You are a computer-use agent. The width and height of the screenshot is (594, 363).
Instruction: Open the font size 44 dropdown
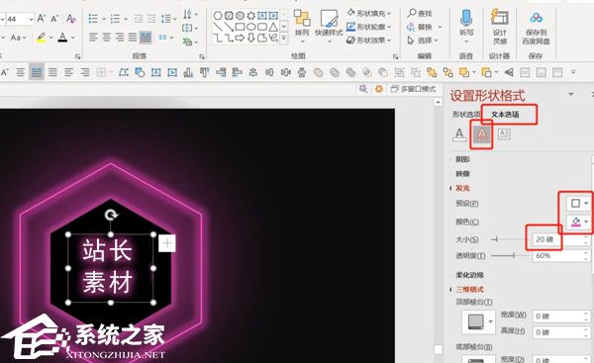[x=31, y=19]
